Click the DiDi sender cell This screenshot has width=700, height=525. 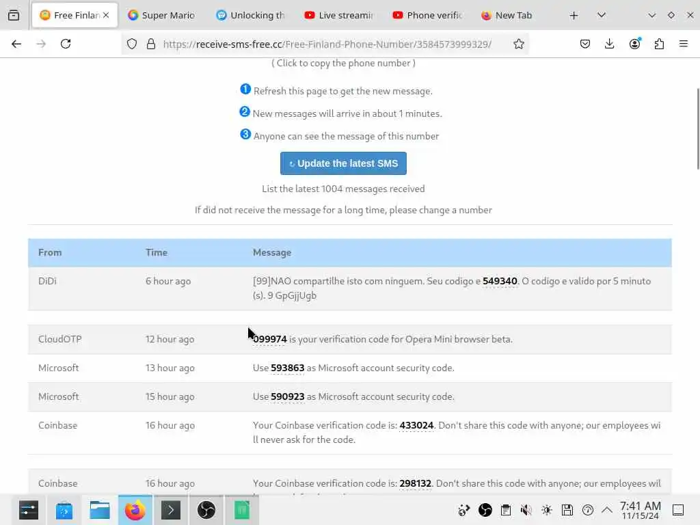tap(47, 281)
